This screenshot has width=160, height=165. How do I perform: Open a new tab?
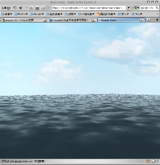[148, 20]
